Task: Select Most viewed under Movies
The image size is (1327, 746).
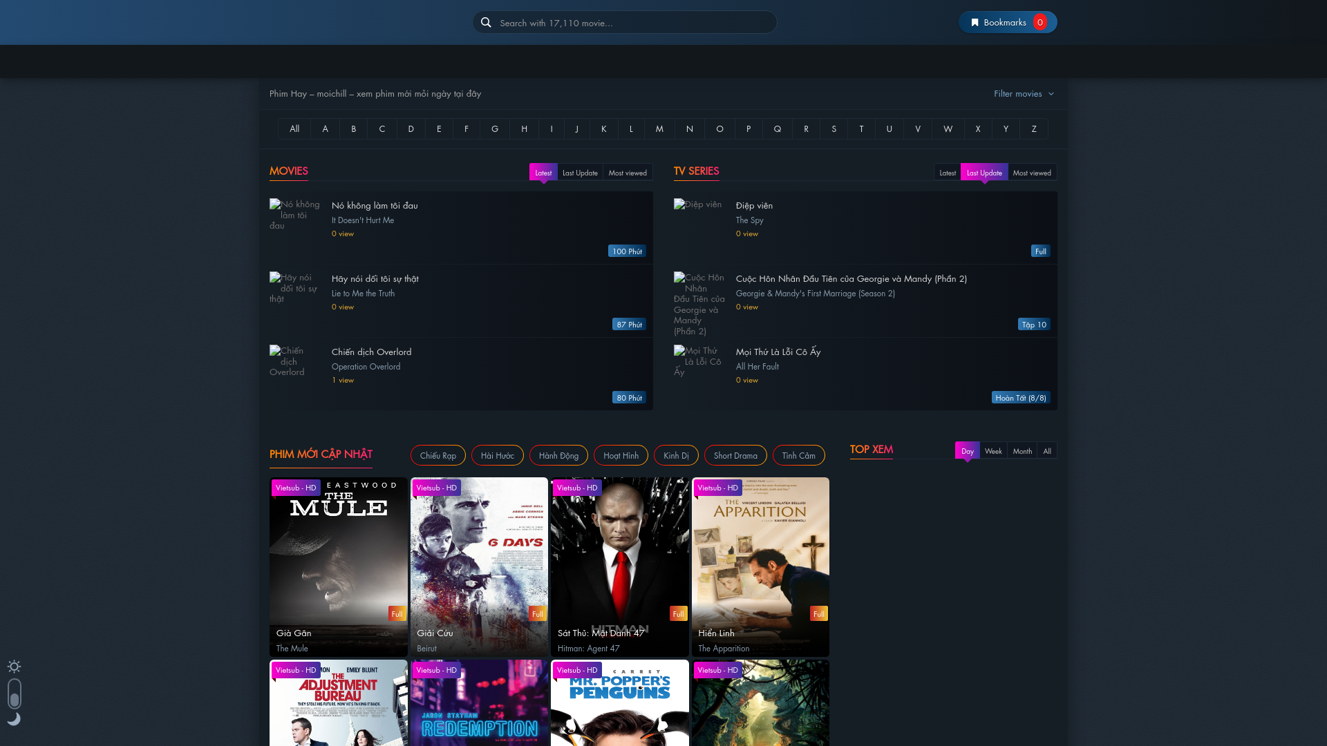Action: point(628,173)
